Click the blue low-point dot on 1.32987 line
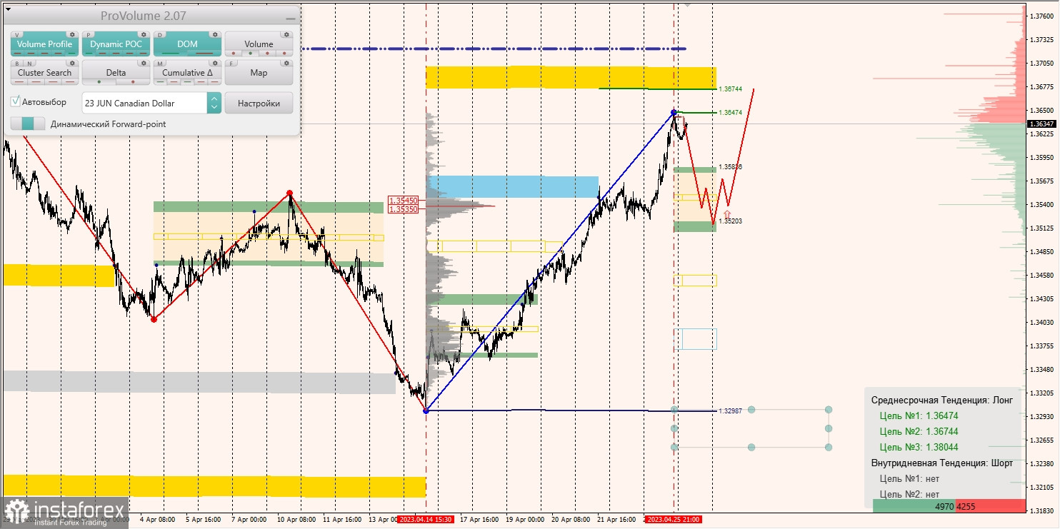Image resolution: width=1060 pixels, height=529 pixels. click(x=426, y=410)
